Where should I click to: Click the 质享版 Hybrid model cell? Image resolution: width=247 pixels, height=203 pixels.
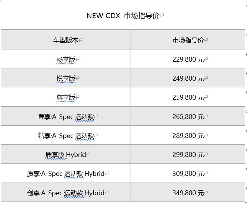66,154
